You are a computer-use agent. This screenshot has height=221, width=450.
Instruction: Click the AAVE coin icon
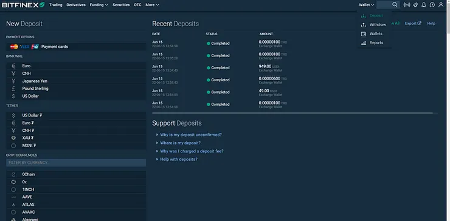pos(13,197)
